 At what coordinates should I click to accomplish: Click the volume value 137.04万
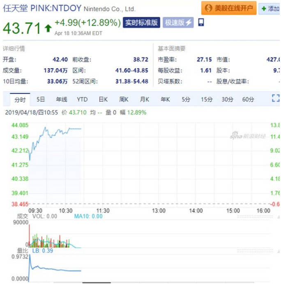pos(56,70)
